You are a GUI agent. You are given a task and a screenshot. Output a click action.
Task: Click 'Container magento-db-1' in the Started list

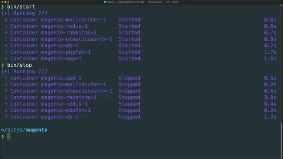point(44,45)
